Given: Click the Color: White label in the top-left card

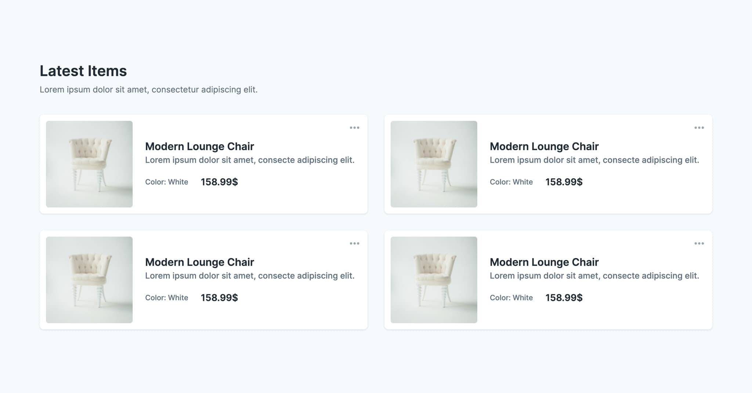Looking at the screenshot, I should [x=166, y=182].
